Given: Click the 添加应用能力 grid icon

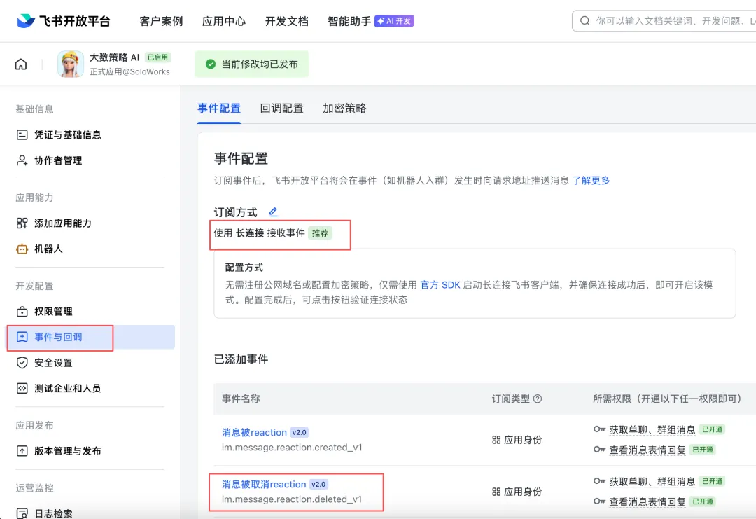Looking at the screenshot, I should click(22, 223).
